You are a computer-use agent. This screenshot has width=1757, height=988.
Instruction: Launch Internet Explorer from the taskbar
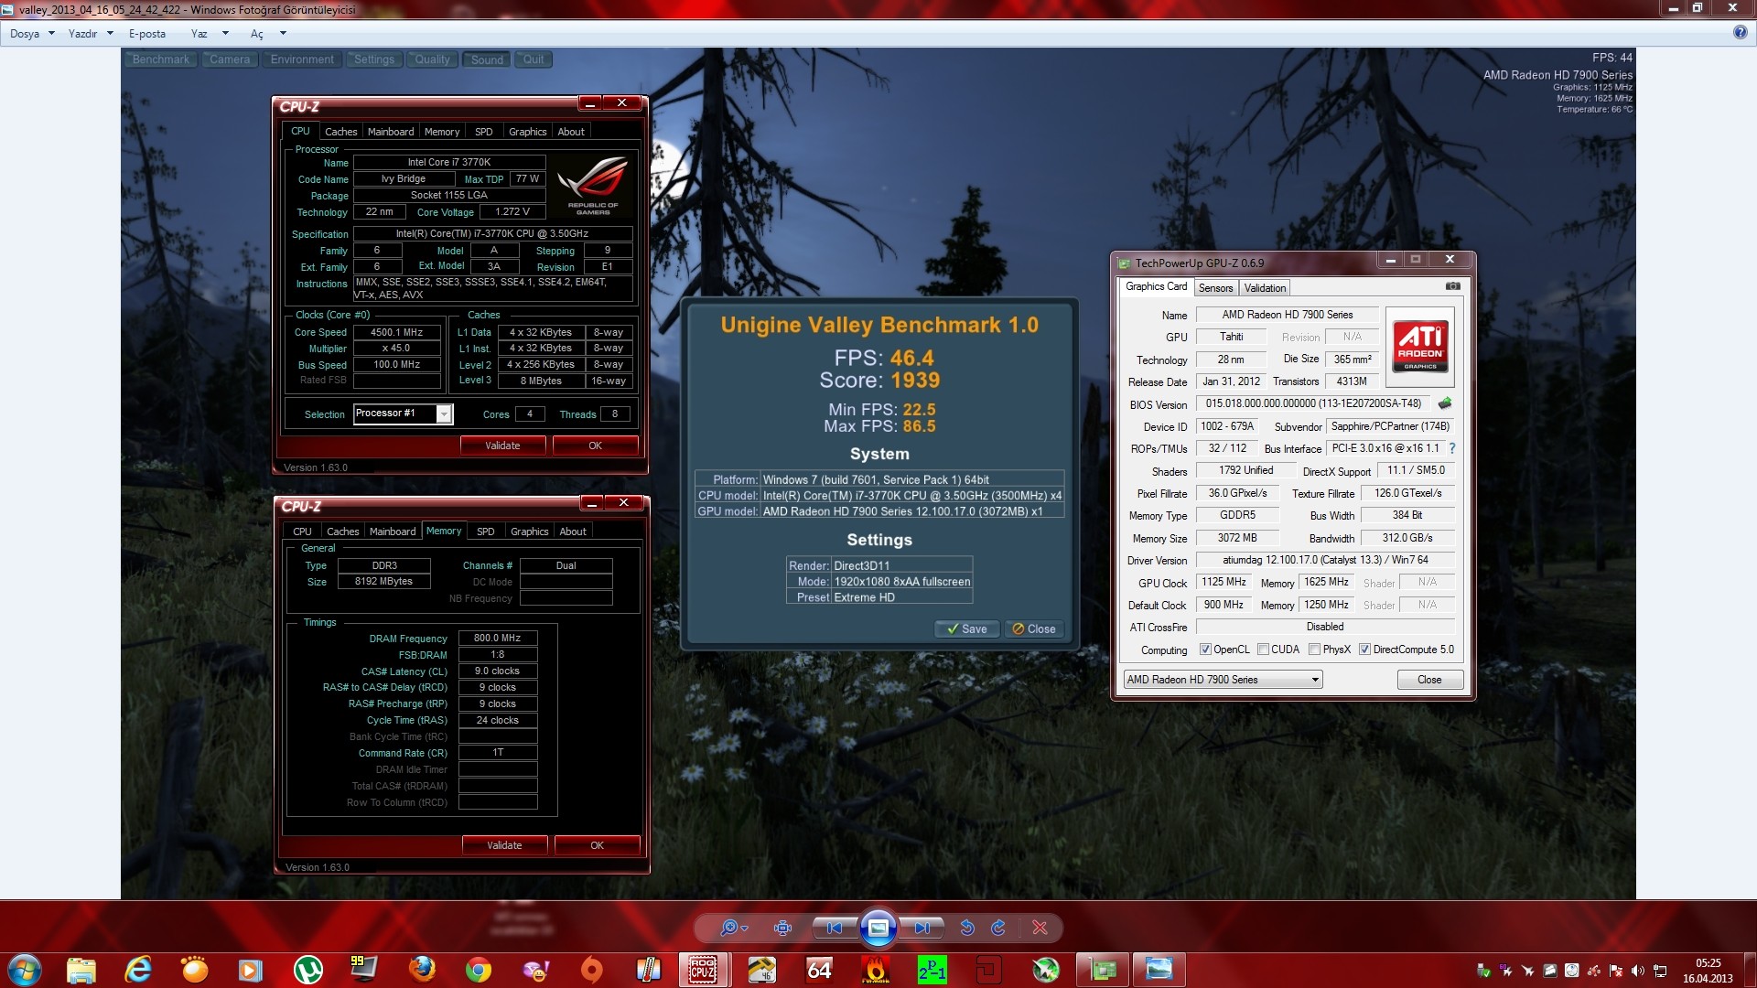(x=138, y=970)
